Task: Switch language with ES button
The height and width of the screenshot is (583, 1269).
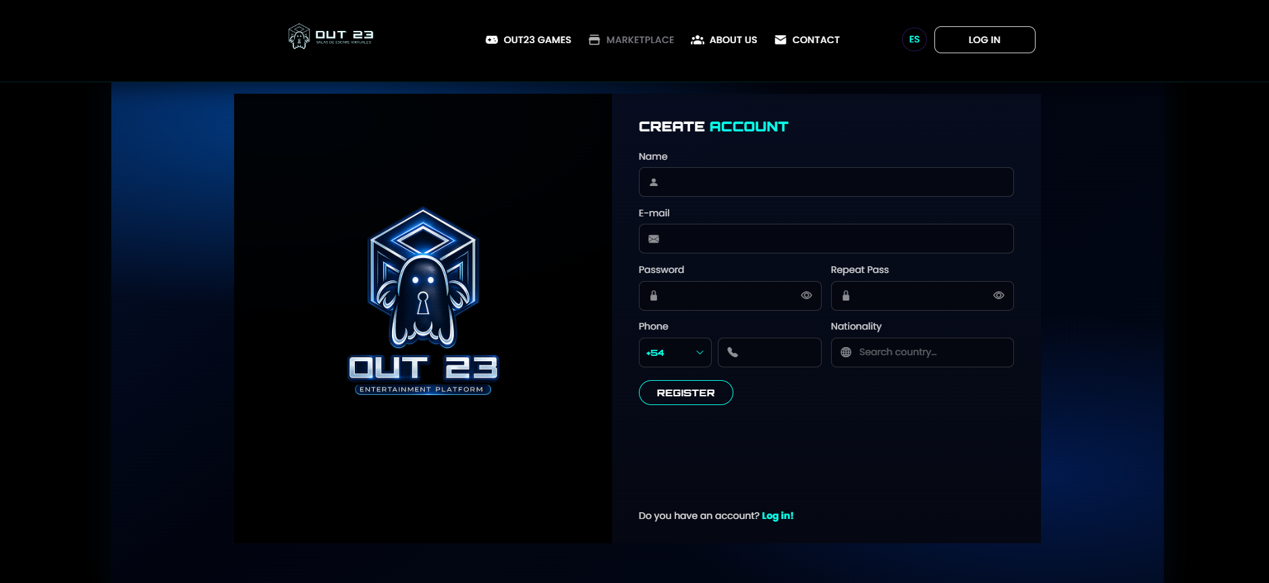Action: coord(914,40)
